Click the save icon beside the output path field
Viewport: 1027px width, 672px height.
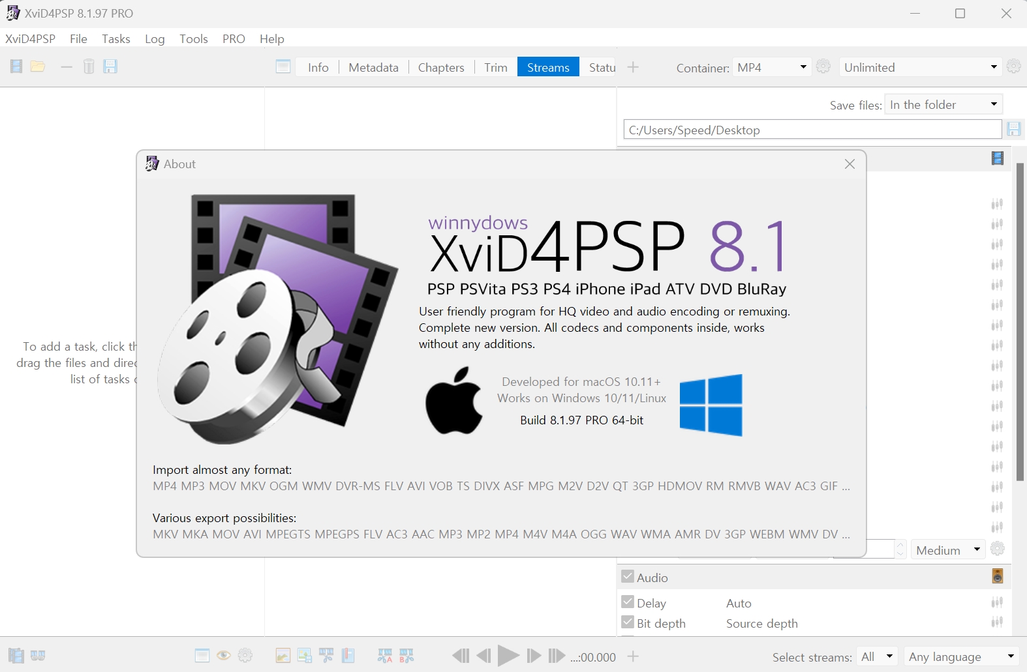click(1013, 129)
